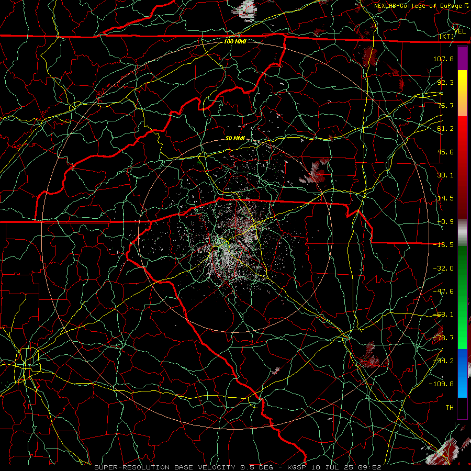Click the -32.0 velocity scale value
This screenshot has height=471, width=471.
coord(443,268)
